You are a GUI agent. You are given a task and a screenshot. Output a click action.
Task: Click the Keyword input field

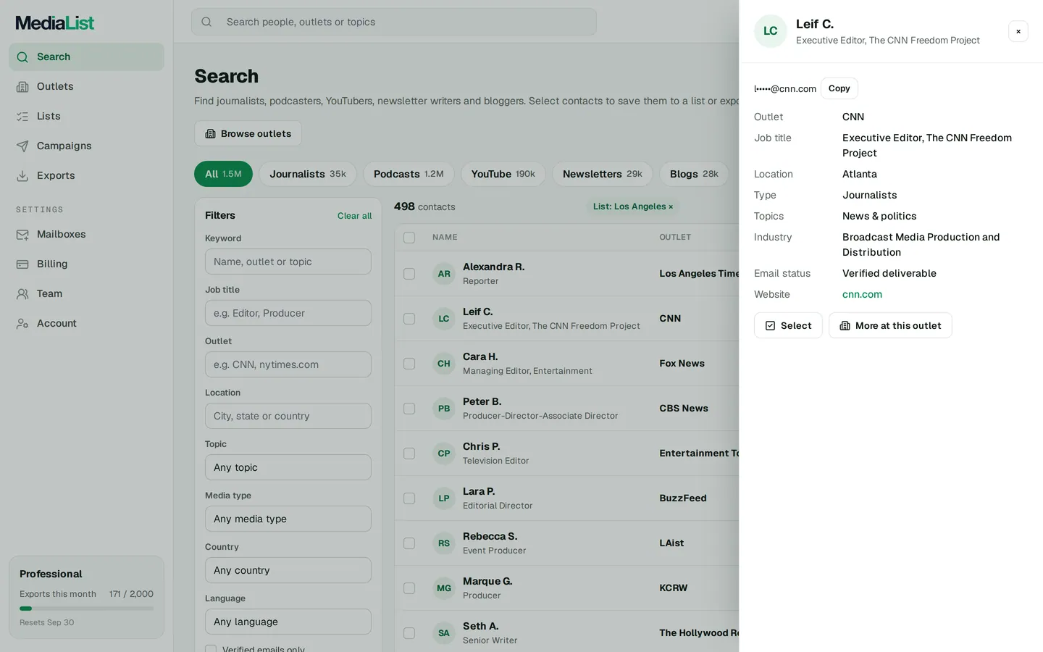click(x=288, y=262)
